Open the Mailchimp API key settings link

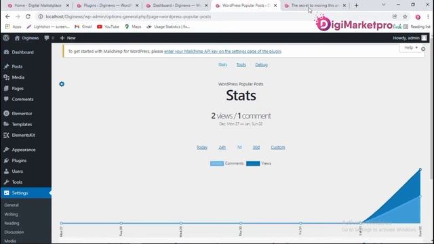coord(222,52)
